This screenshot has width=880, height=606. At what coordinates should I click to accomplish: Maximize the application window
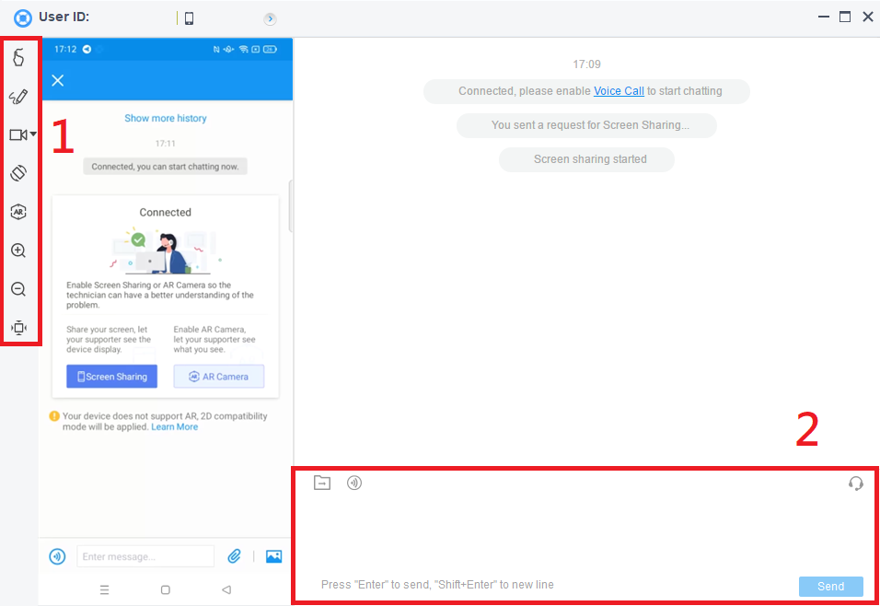[845, 17]
